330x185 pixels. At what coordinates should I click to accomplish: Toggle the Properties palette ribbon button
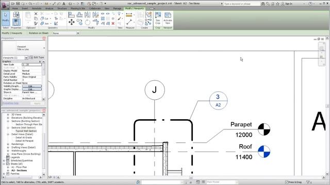click(16, 22)
